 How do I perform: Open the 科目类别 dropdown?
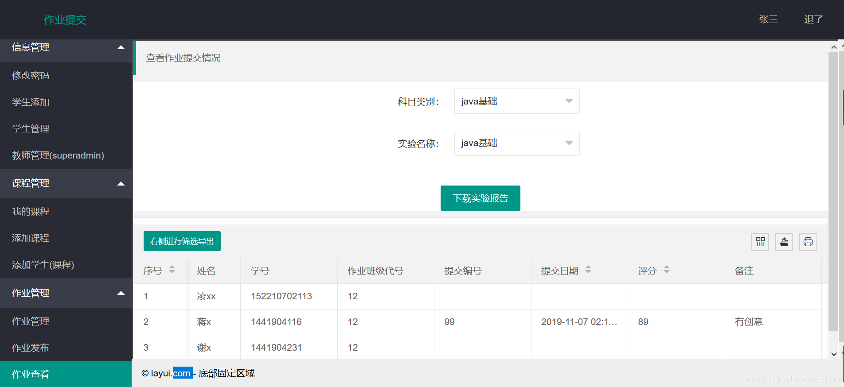517,101
